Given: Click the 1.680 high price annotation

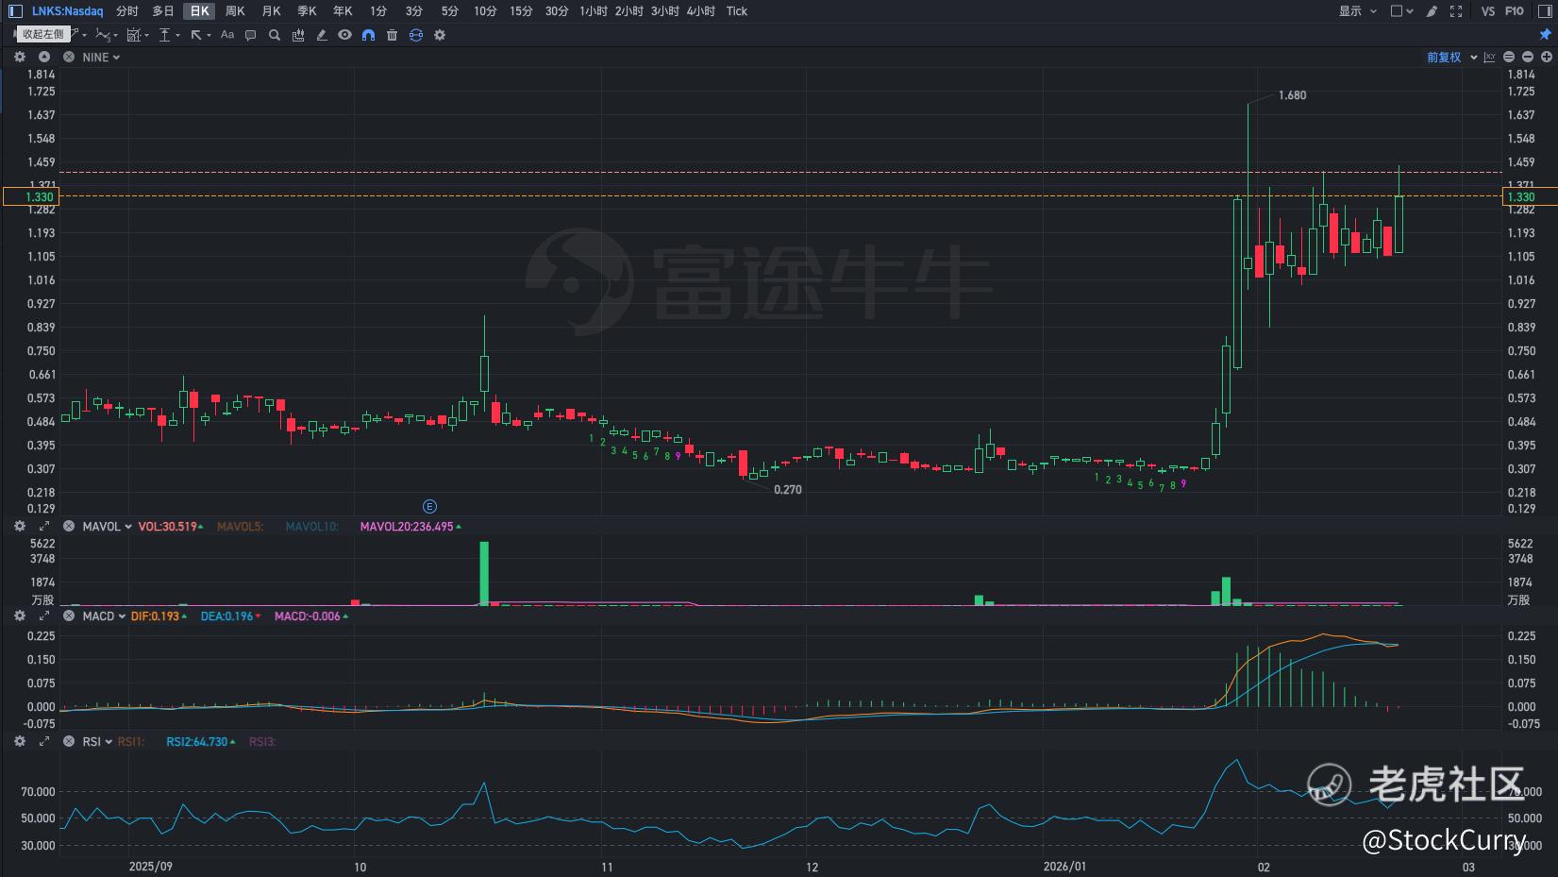Looking at the screenshot, I should tap(1292, 95).
